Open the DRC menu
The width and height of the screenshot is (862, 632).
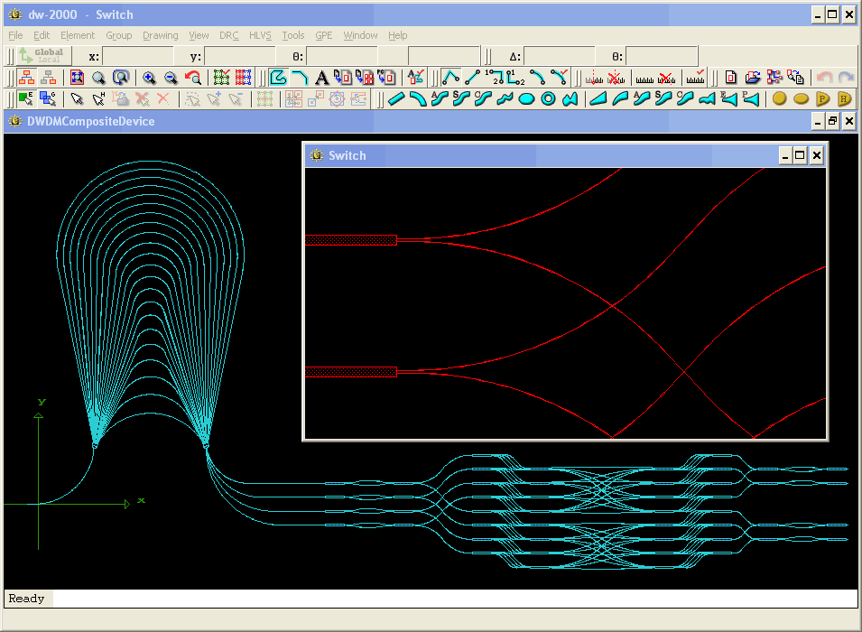point(229,35)
